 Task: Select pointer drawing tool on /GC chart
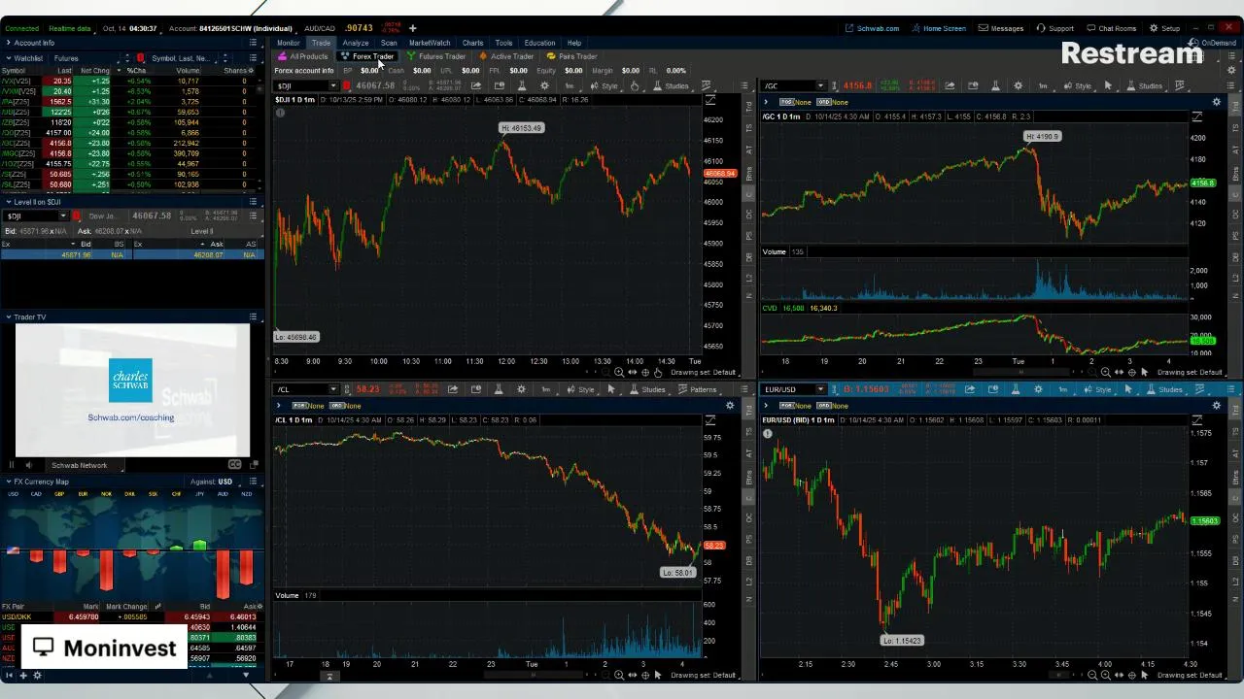pyautogui.click(x=1108, y=85)
